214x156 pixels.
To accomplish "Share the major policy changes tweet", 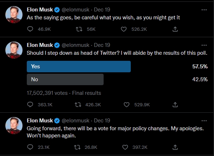I will 175,147.
